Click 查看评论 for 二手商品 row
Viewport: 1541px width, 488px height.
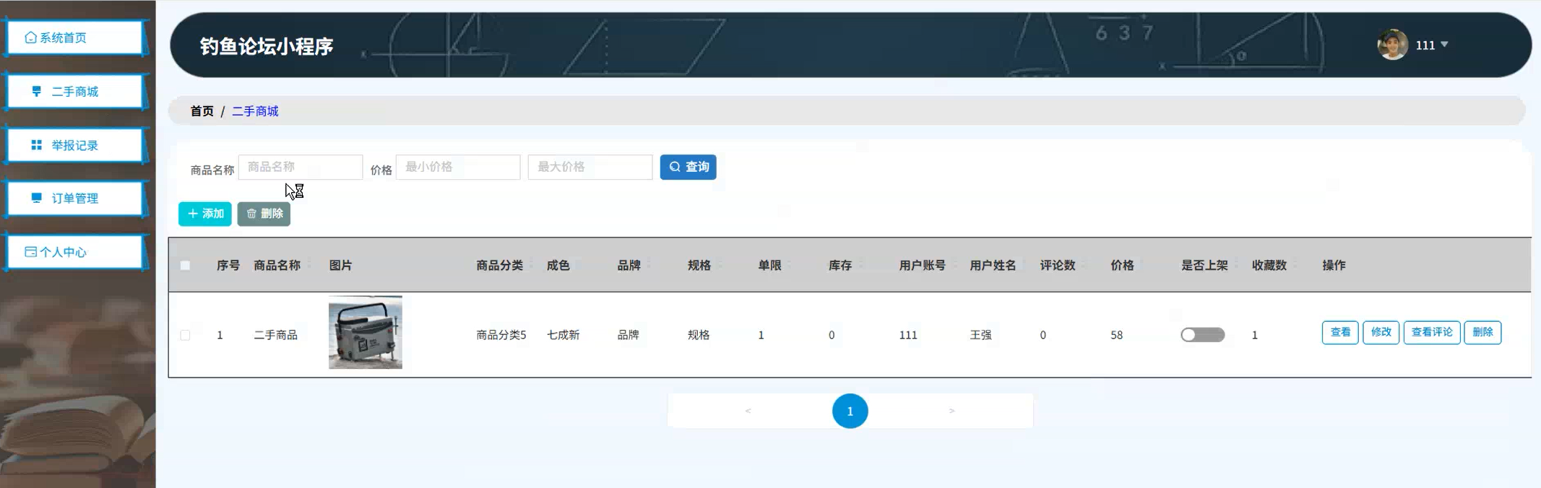1432,332
